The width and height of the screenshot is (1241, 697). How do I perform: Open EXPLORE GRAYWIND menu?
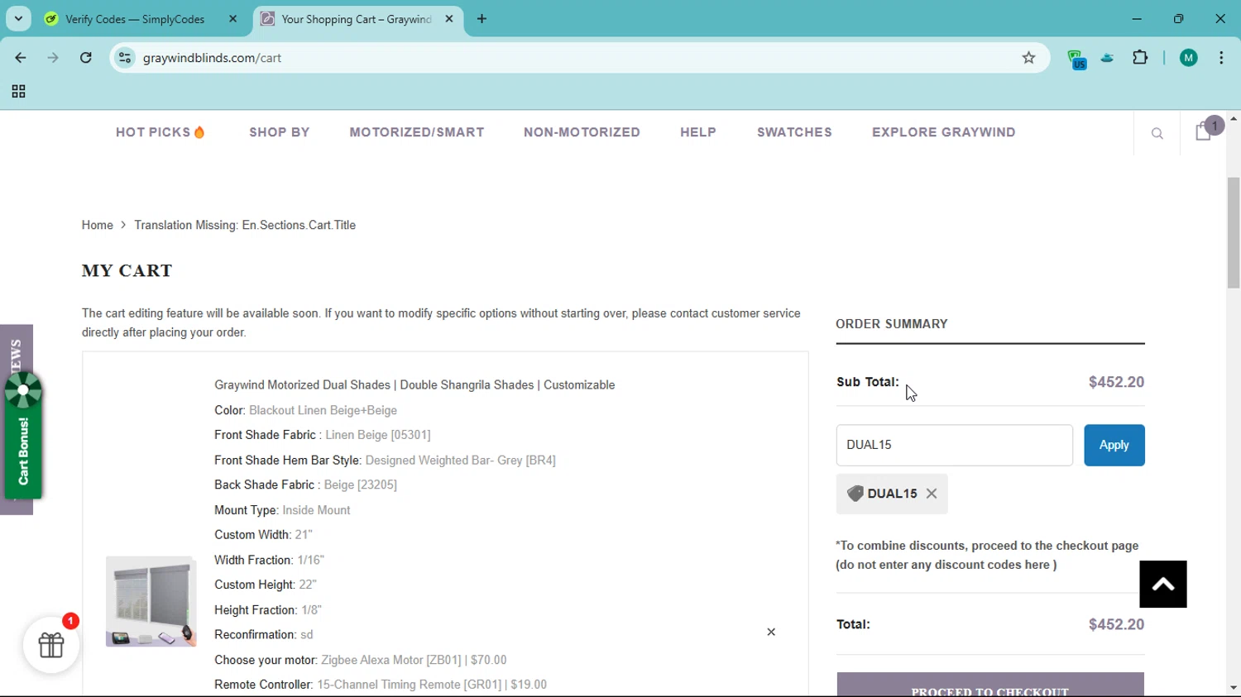point(944,132)
